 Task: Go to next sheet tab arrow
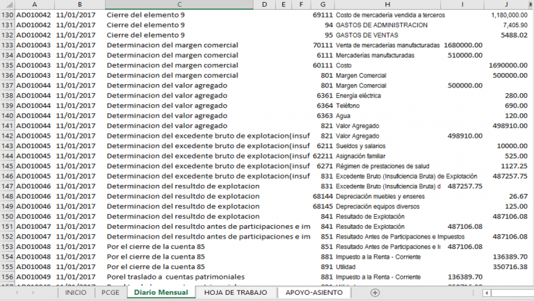click(x=33, y=293)
